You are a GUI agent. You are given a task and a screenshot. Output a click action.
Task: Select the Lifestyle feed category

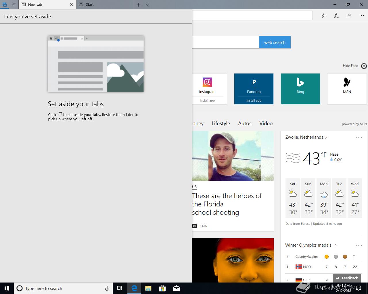point(221,123)
